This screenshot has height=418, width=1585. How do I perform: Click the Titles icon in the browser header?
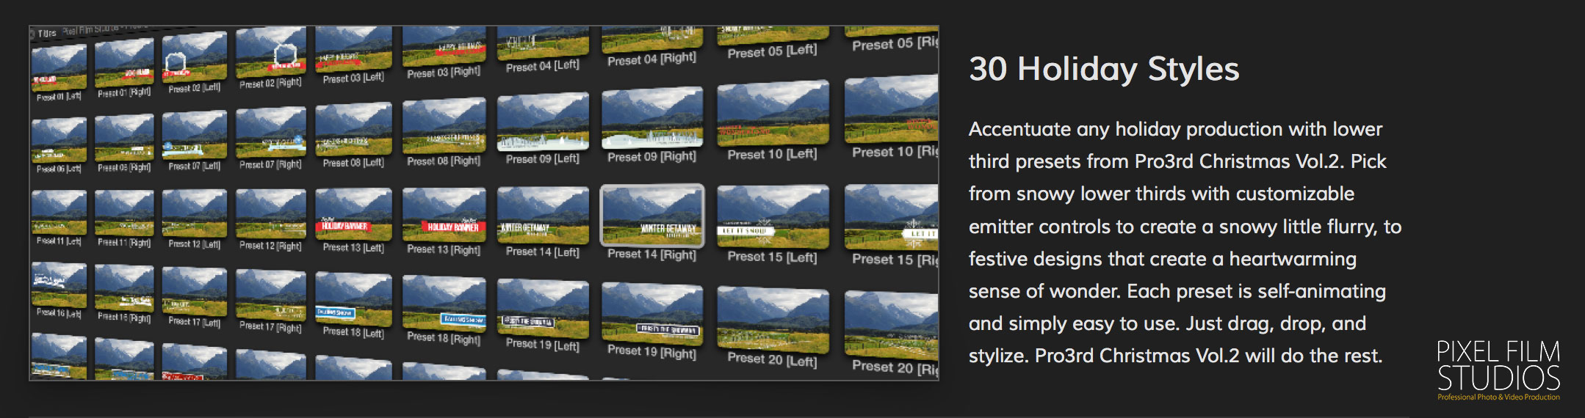pos(34,34)
